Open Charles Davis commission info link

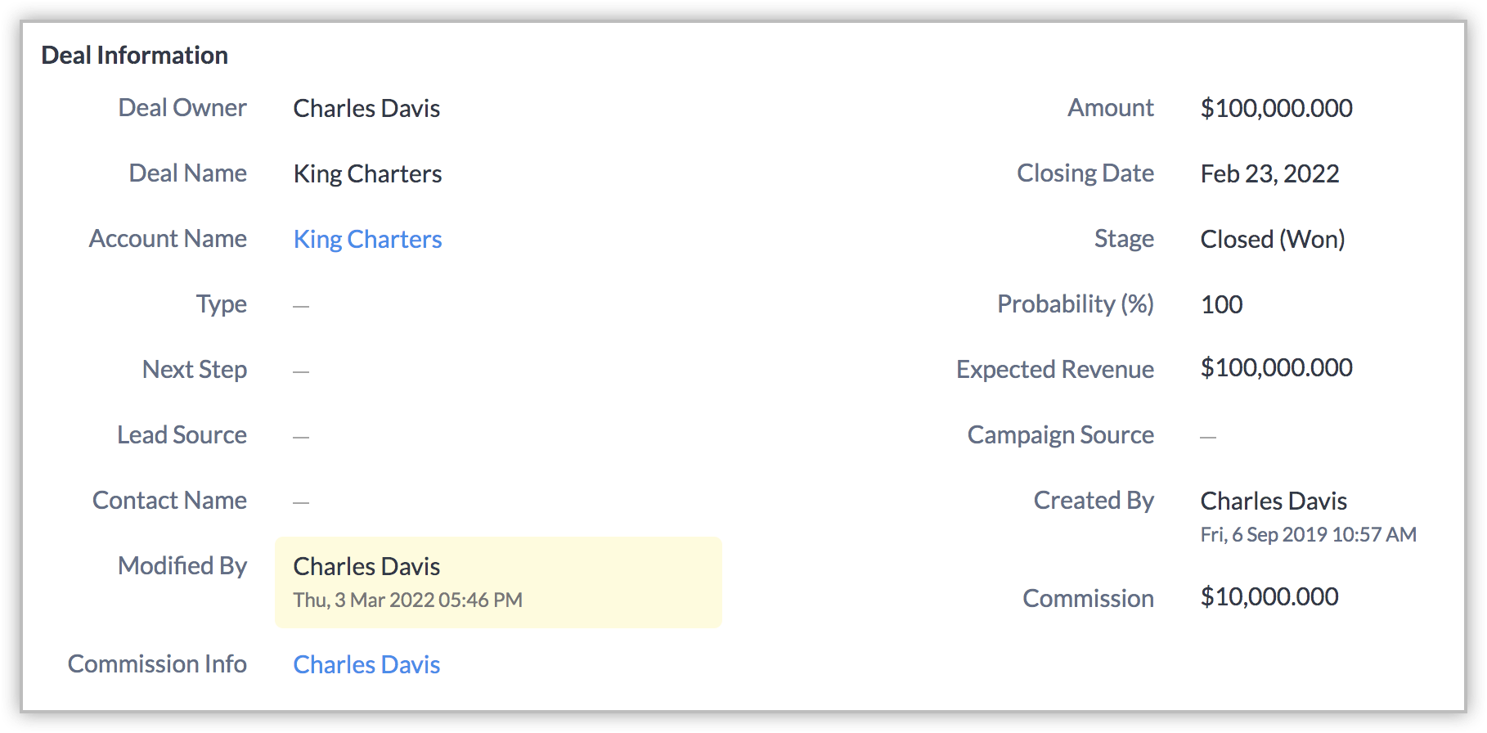coord(366,664)
